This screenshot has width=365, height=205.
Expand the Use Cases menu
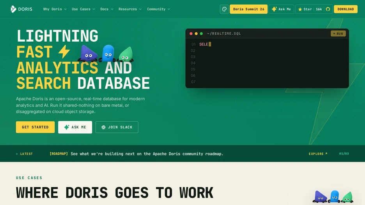[83, 9]
